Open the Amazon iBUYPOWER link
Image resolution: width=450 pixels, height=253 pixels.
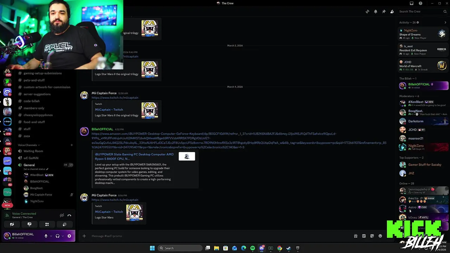point(239,141)
